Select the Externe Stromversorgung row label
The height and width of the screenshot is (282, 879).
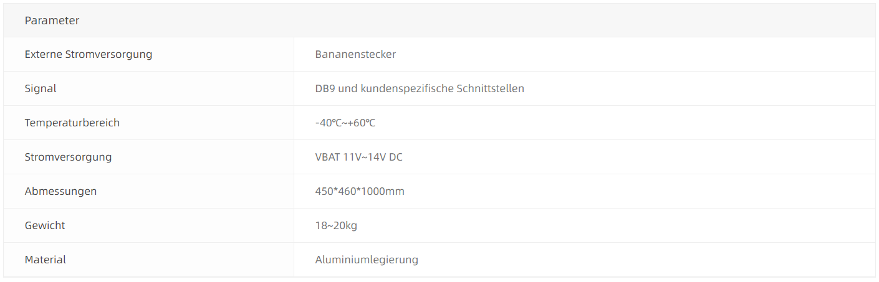pos(89,54)
